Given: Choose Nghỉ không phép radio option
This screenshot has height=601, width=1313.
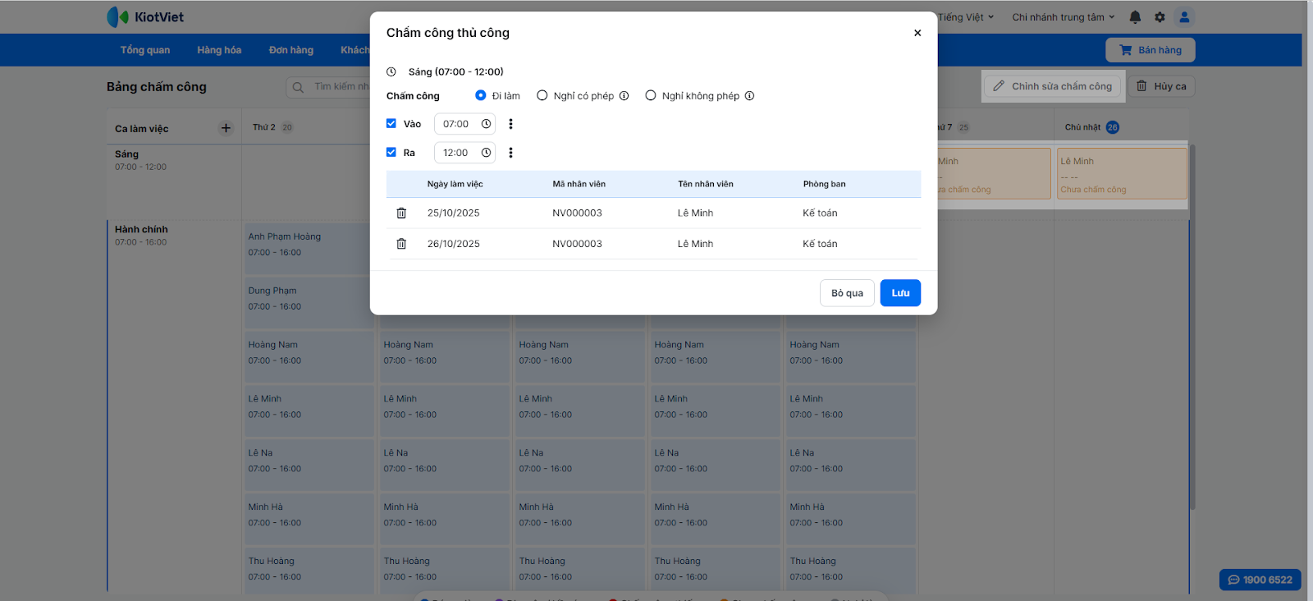Looking at the screenshot, I should pos(651,96).
